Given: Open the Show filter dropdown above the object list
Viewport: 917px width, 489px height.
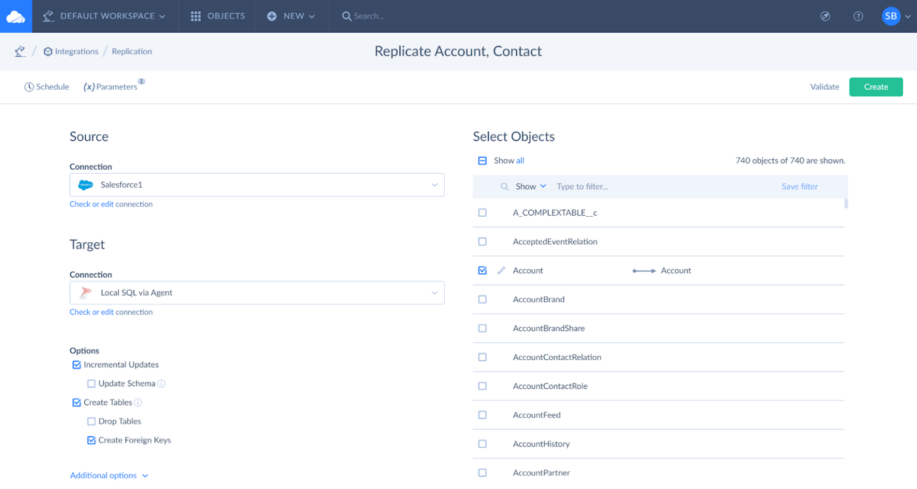Looking at the screenshot, I should [529, 186].
